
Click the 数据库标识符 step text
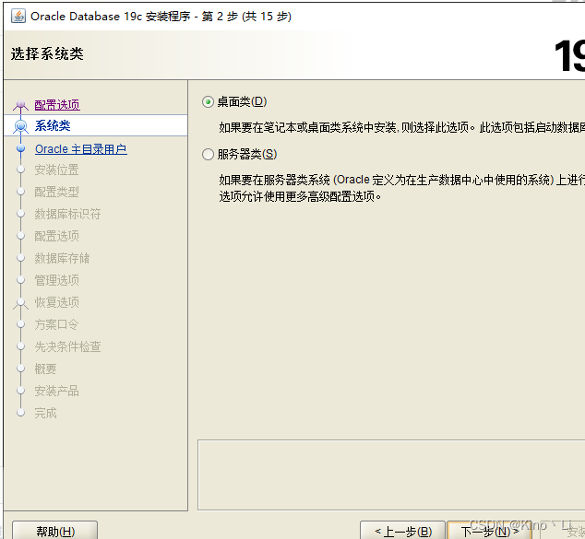(x=67, y=214)
